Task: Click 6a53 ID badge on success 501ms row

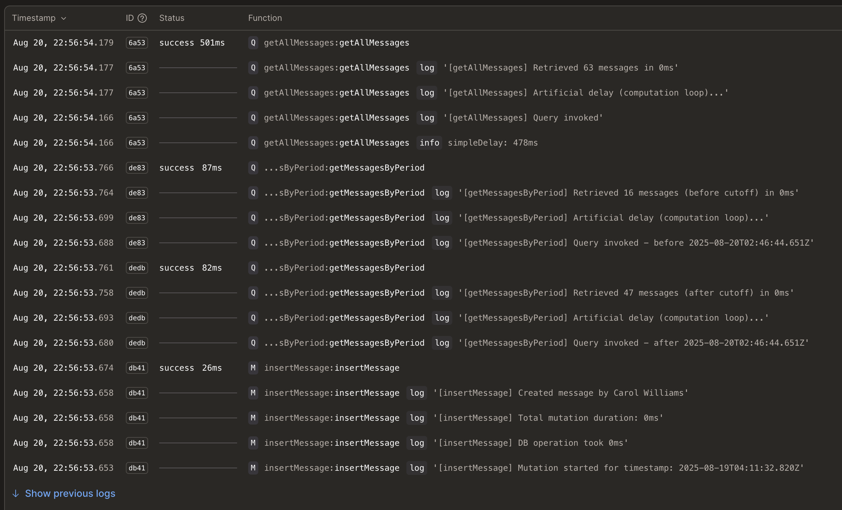Action: pos(137,43)
